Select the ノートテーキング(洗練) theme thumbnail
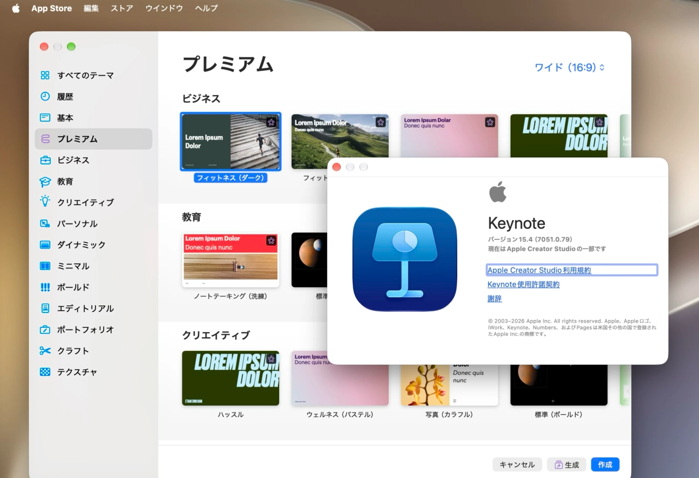Screen dimensions: 699x478 230,260
